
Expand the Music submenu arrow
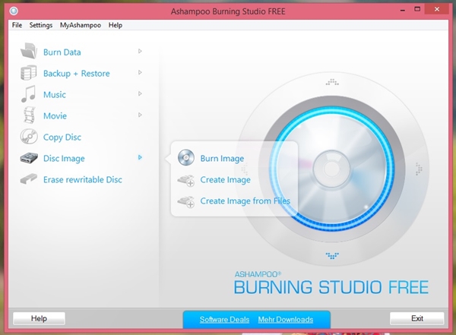[140, 94]
